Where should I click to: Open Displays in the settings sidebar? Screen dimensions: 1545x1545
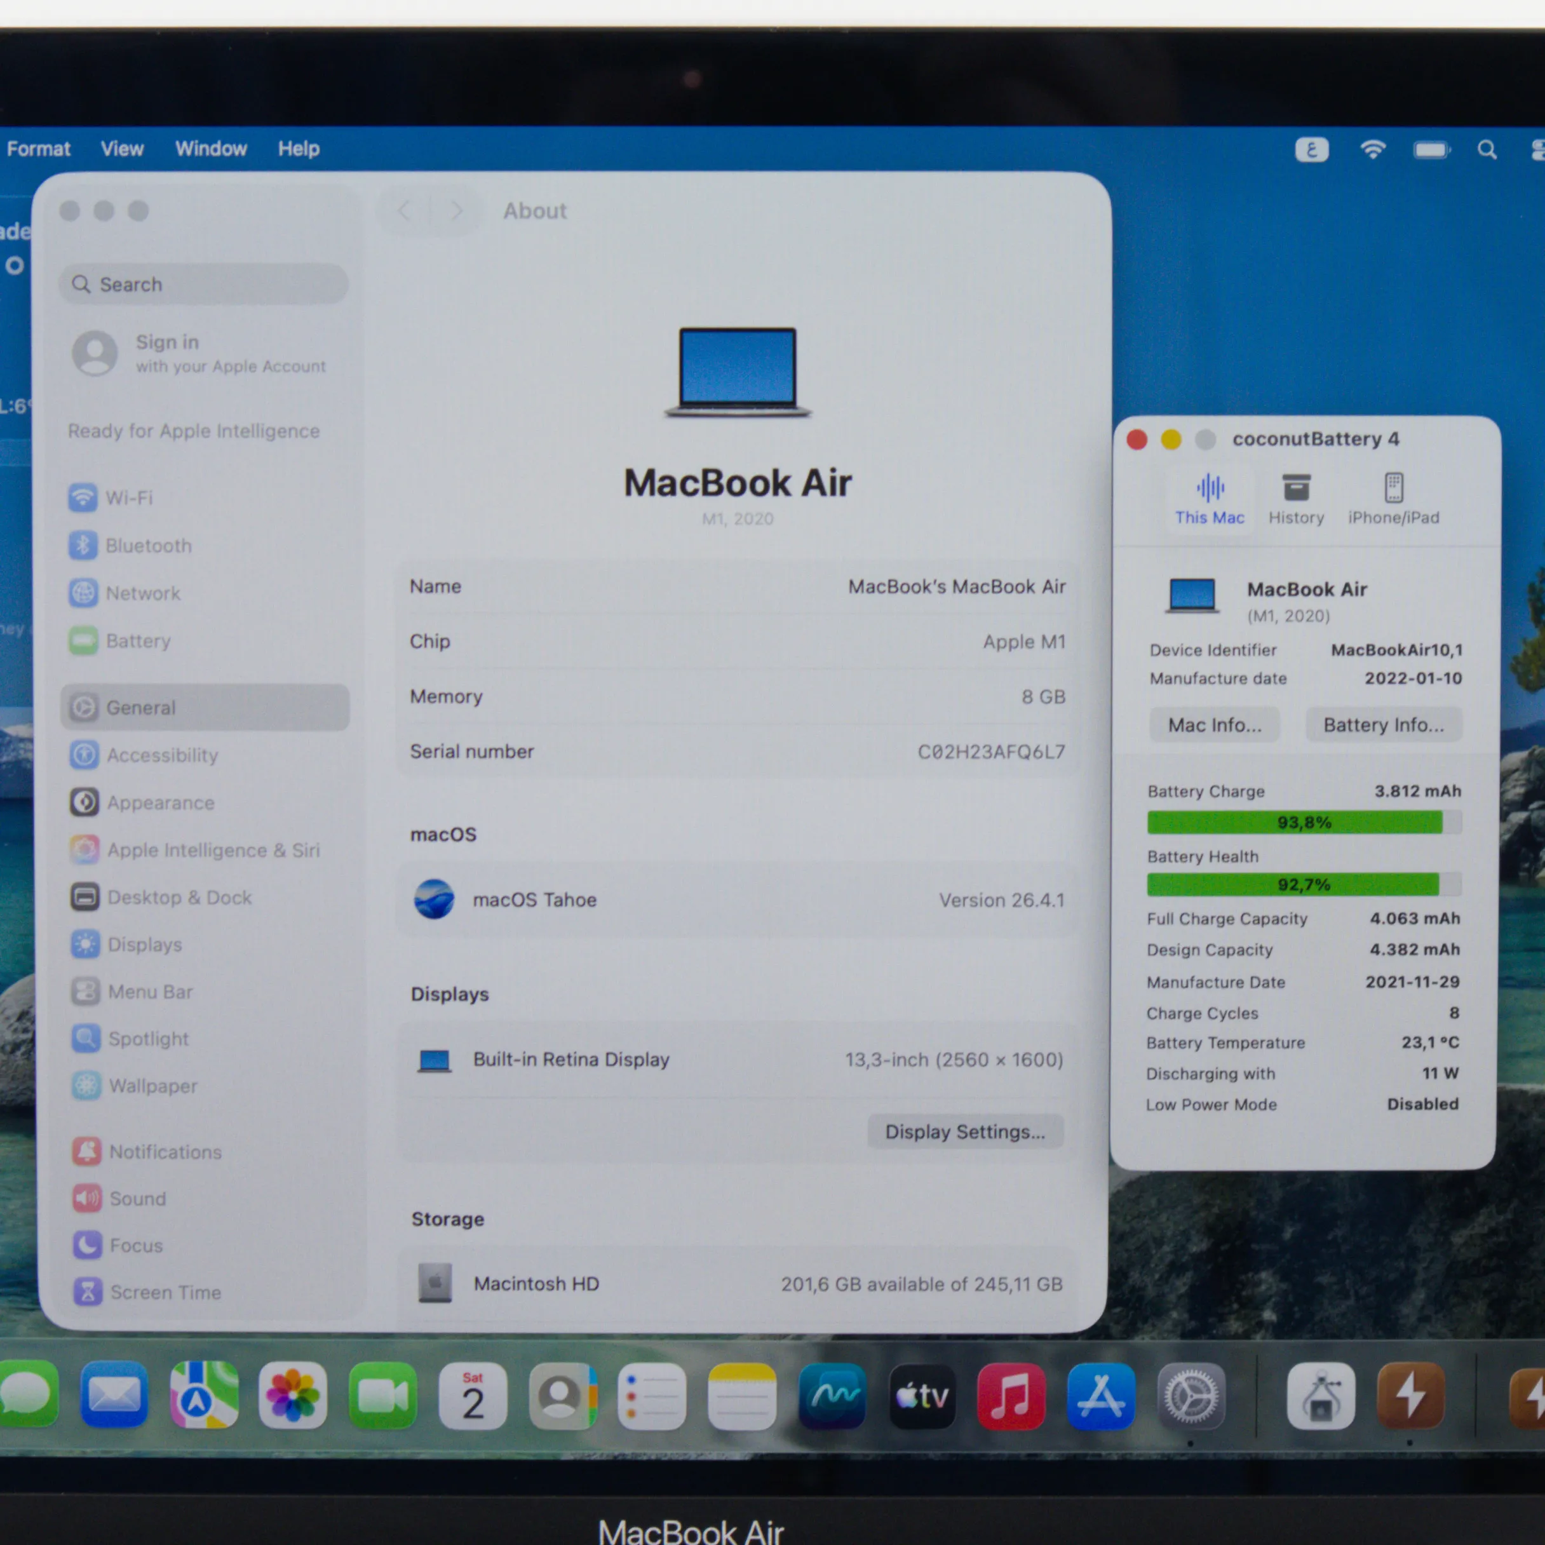(126, 945)
